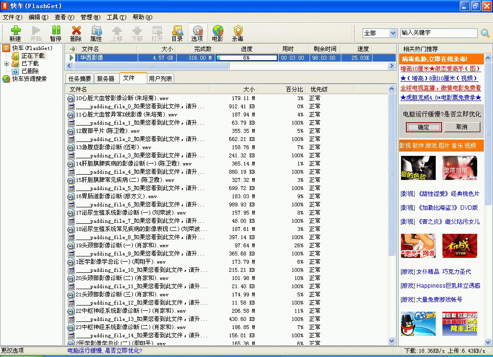This screenshot has height=357, width=493.
Task: Switch to 用户列表 tab
Action: pos(160,78)
